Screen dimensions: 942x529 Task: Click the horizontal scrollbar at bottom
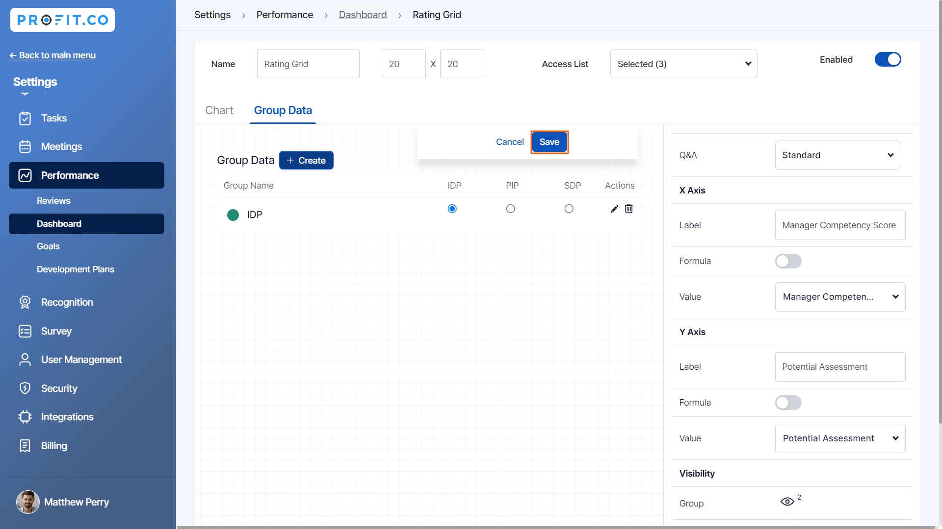pyautogui.click(x=557, y=527)
